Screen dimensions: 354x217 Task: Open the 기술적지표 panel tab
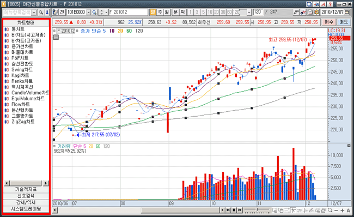click(x=26, y=189)
